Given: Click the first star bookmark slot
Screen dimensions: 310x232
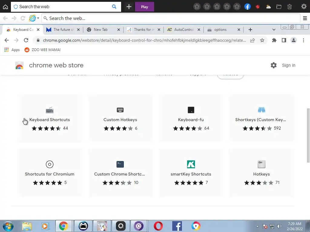Looking at the screenshot, I should [197, 7].
